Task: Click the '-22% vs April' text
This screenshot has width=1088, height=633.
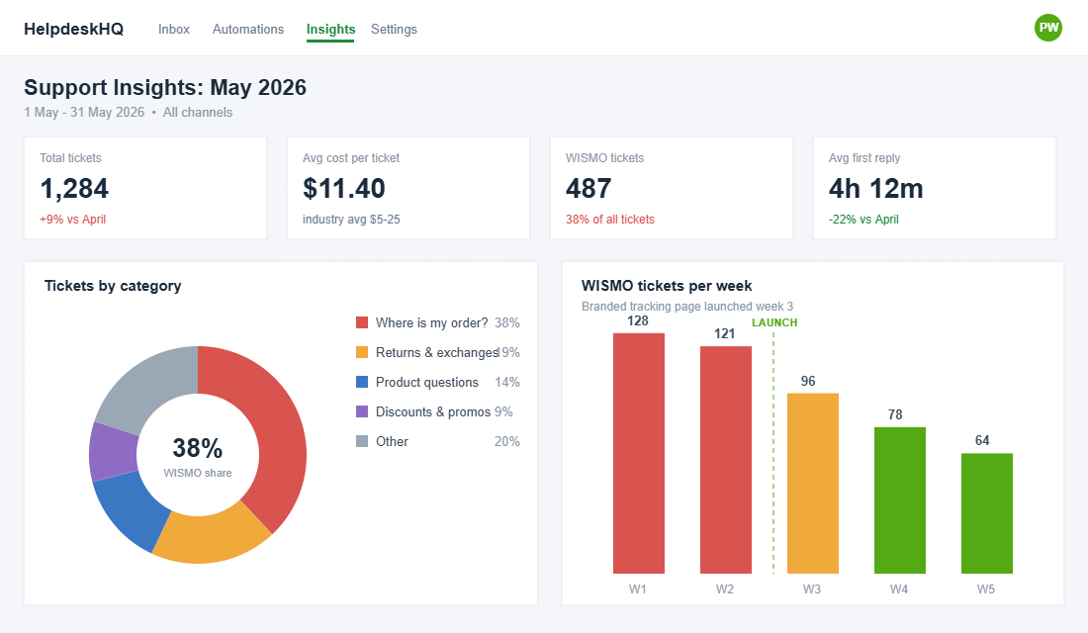Action: click(863, 220)
